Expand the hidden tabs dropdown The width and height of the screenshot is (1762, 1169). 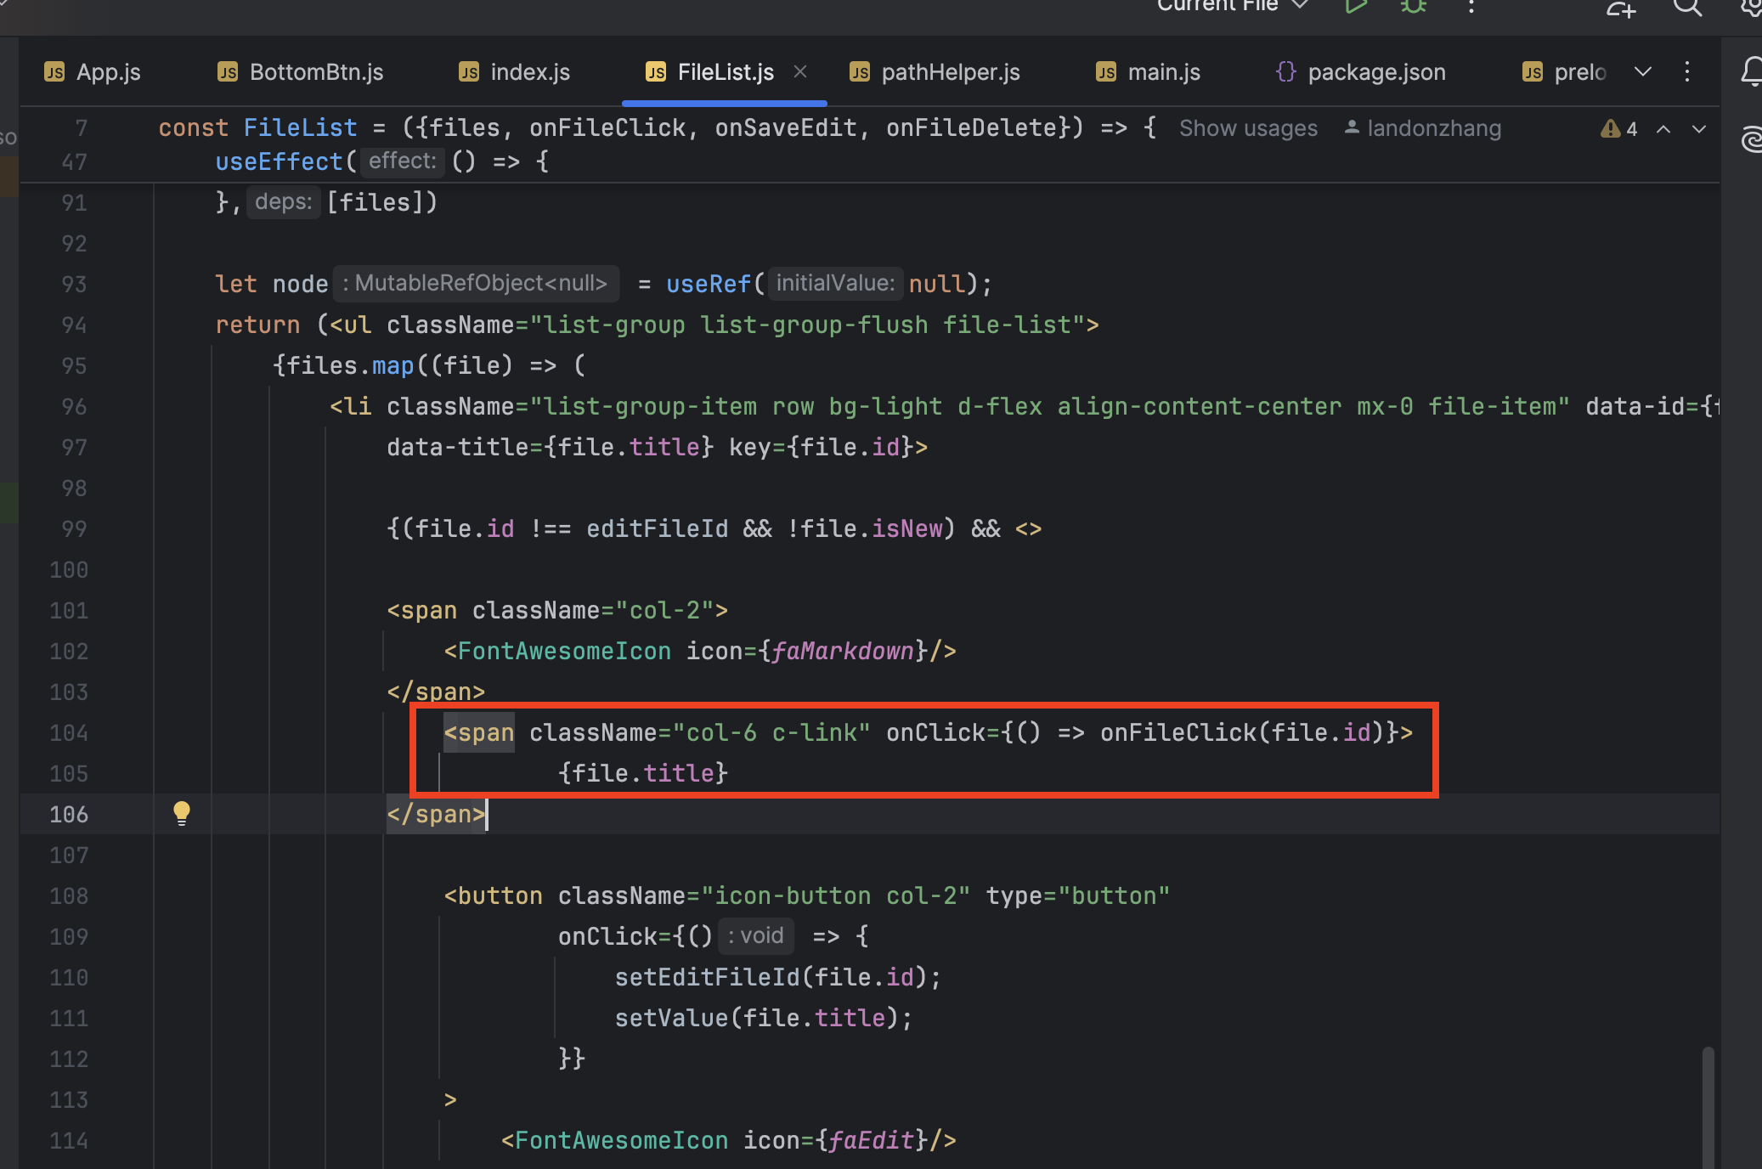pos(1643,71)
